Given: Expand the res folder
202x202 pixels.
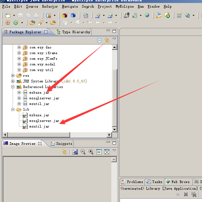Looking at the screenshot, I should point(13,75).
